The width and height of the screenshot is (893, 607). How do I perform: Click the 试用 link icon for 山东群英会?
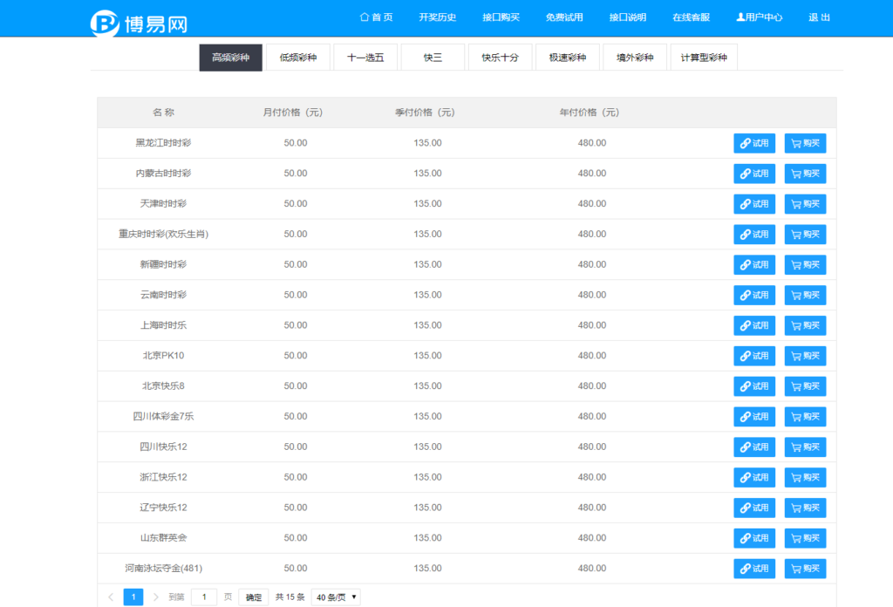click(746, 537)
